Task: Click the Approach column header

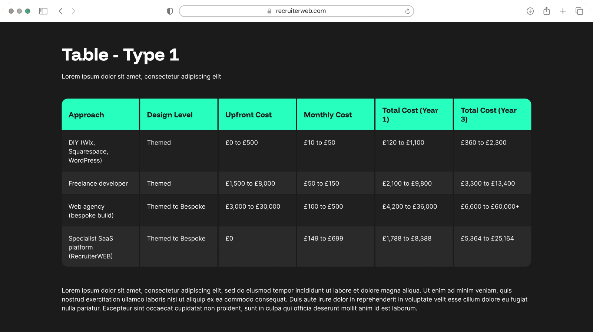Action: [100, 114]
